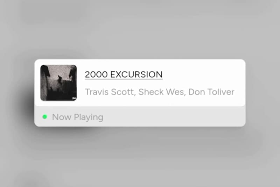Image resolution: width=280 pixels, height=187 pixels.
Task: Select artist name Sheck Wes
Action: click(161, 92)
